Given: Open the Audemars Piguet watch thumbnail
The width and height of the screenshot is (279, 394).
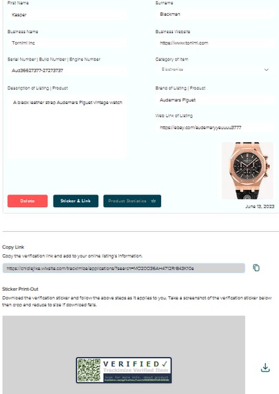Looking at the screenshot, I should (247, 171).
